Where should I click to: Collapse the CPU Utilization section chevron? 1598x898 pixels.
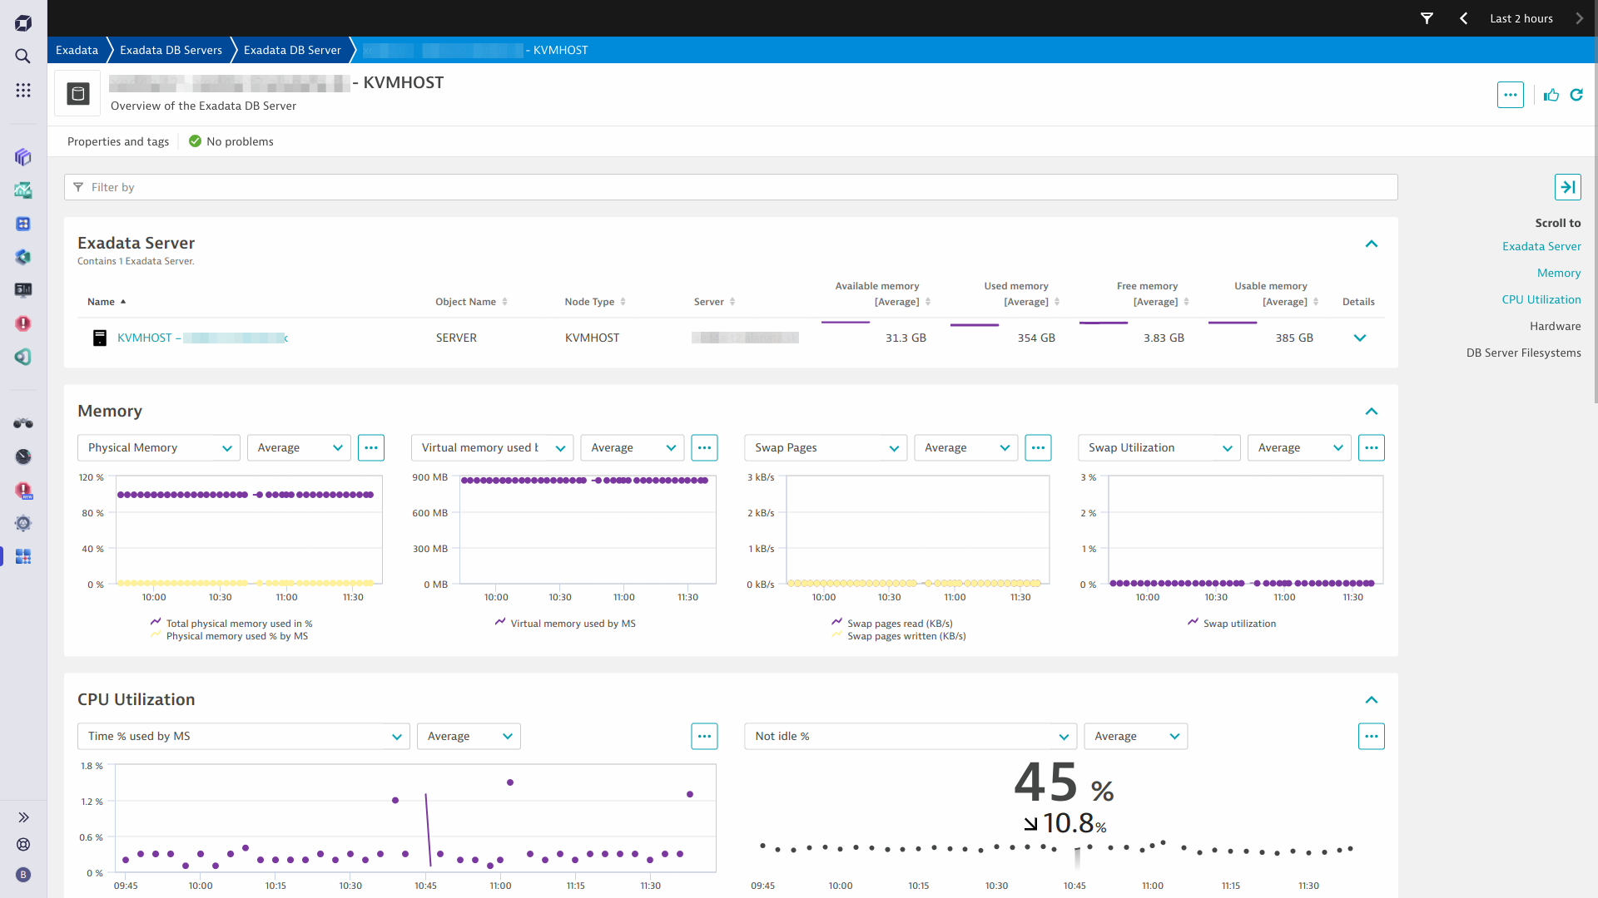(x=1371, y=699)
